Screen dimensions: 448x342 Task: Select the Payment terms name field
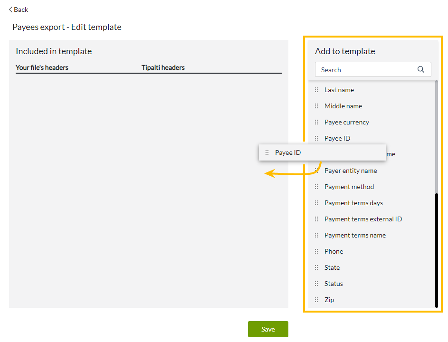point(355,235)
